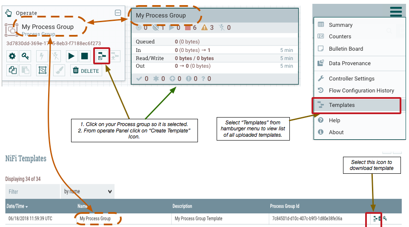The image size is (409, 227).
Task: Sort templates by Process Group Id header
Action: tap(285, 206)
